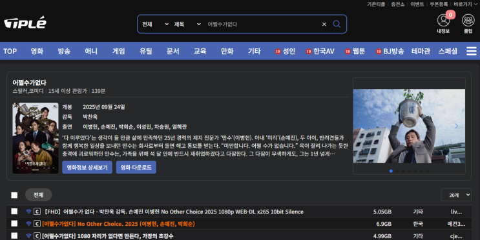The height and width of the screenshot is (240, 480).
Task: Open the 웹툰 menu tab
Action: tap(355, 51)
